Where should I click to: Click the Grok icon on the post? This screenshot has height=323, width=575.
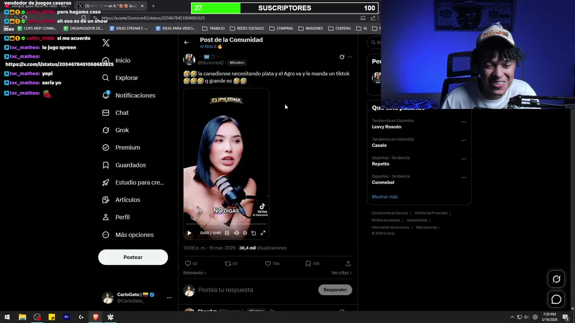[x=342, y=57]
